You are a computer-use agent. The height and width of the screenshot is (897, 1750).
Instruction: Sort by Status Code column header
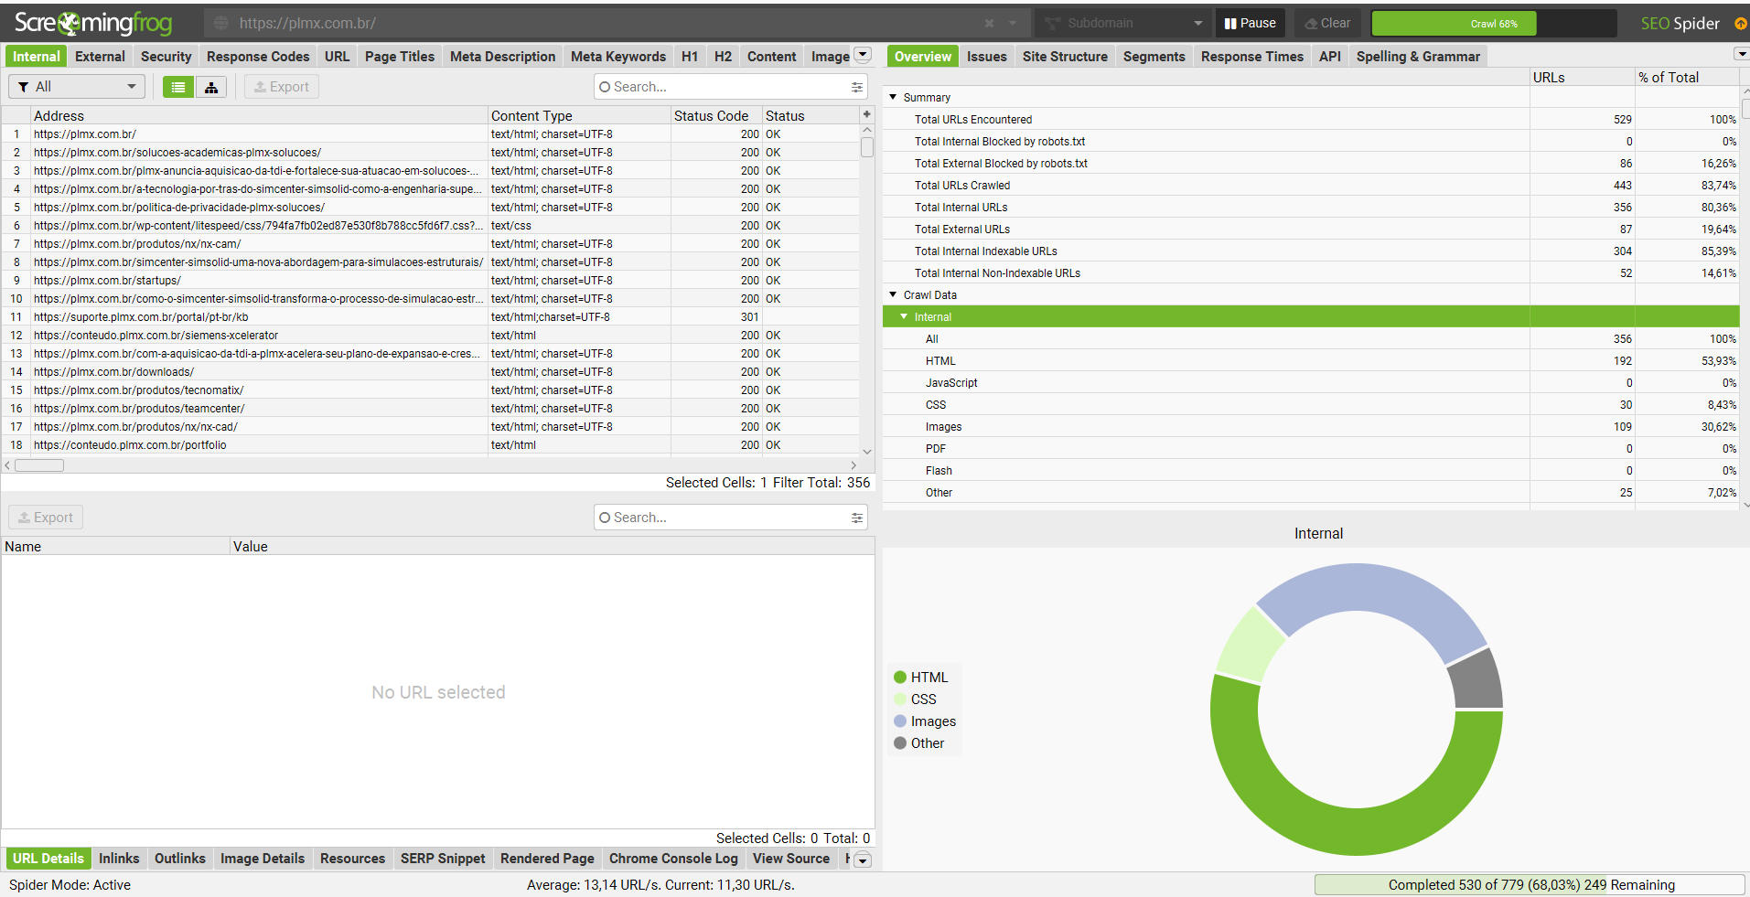click(x=716, y=115)
